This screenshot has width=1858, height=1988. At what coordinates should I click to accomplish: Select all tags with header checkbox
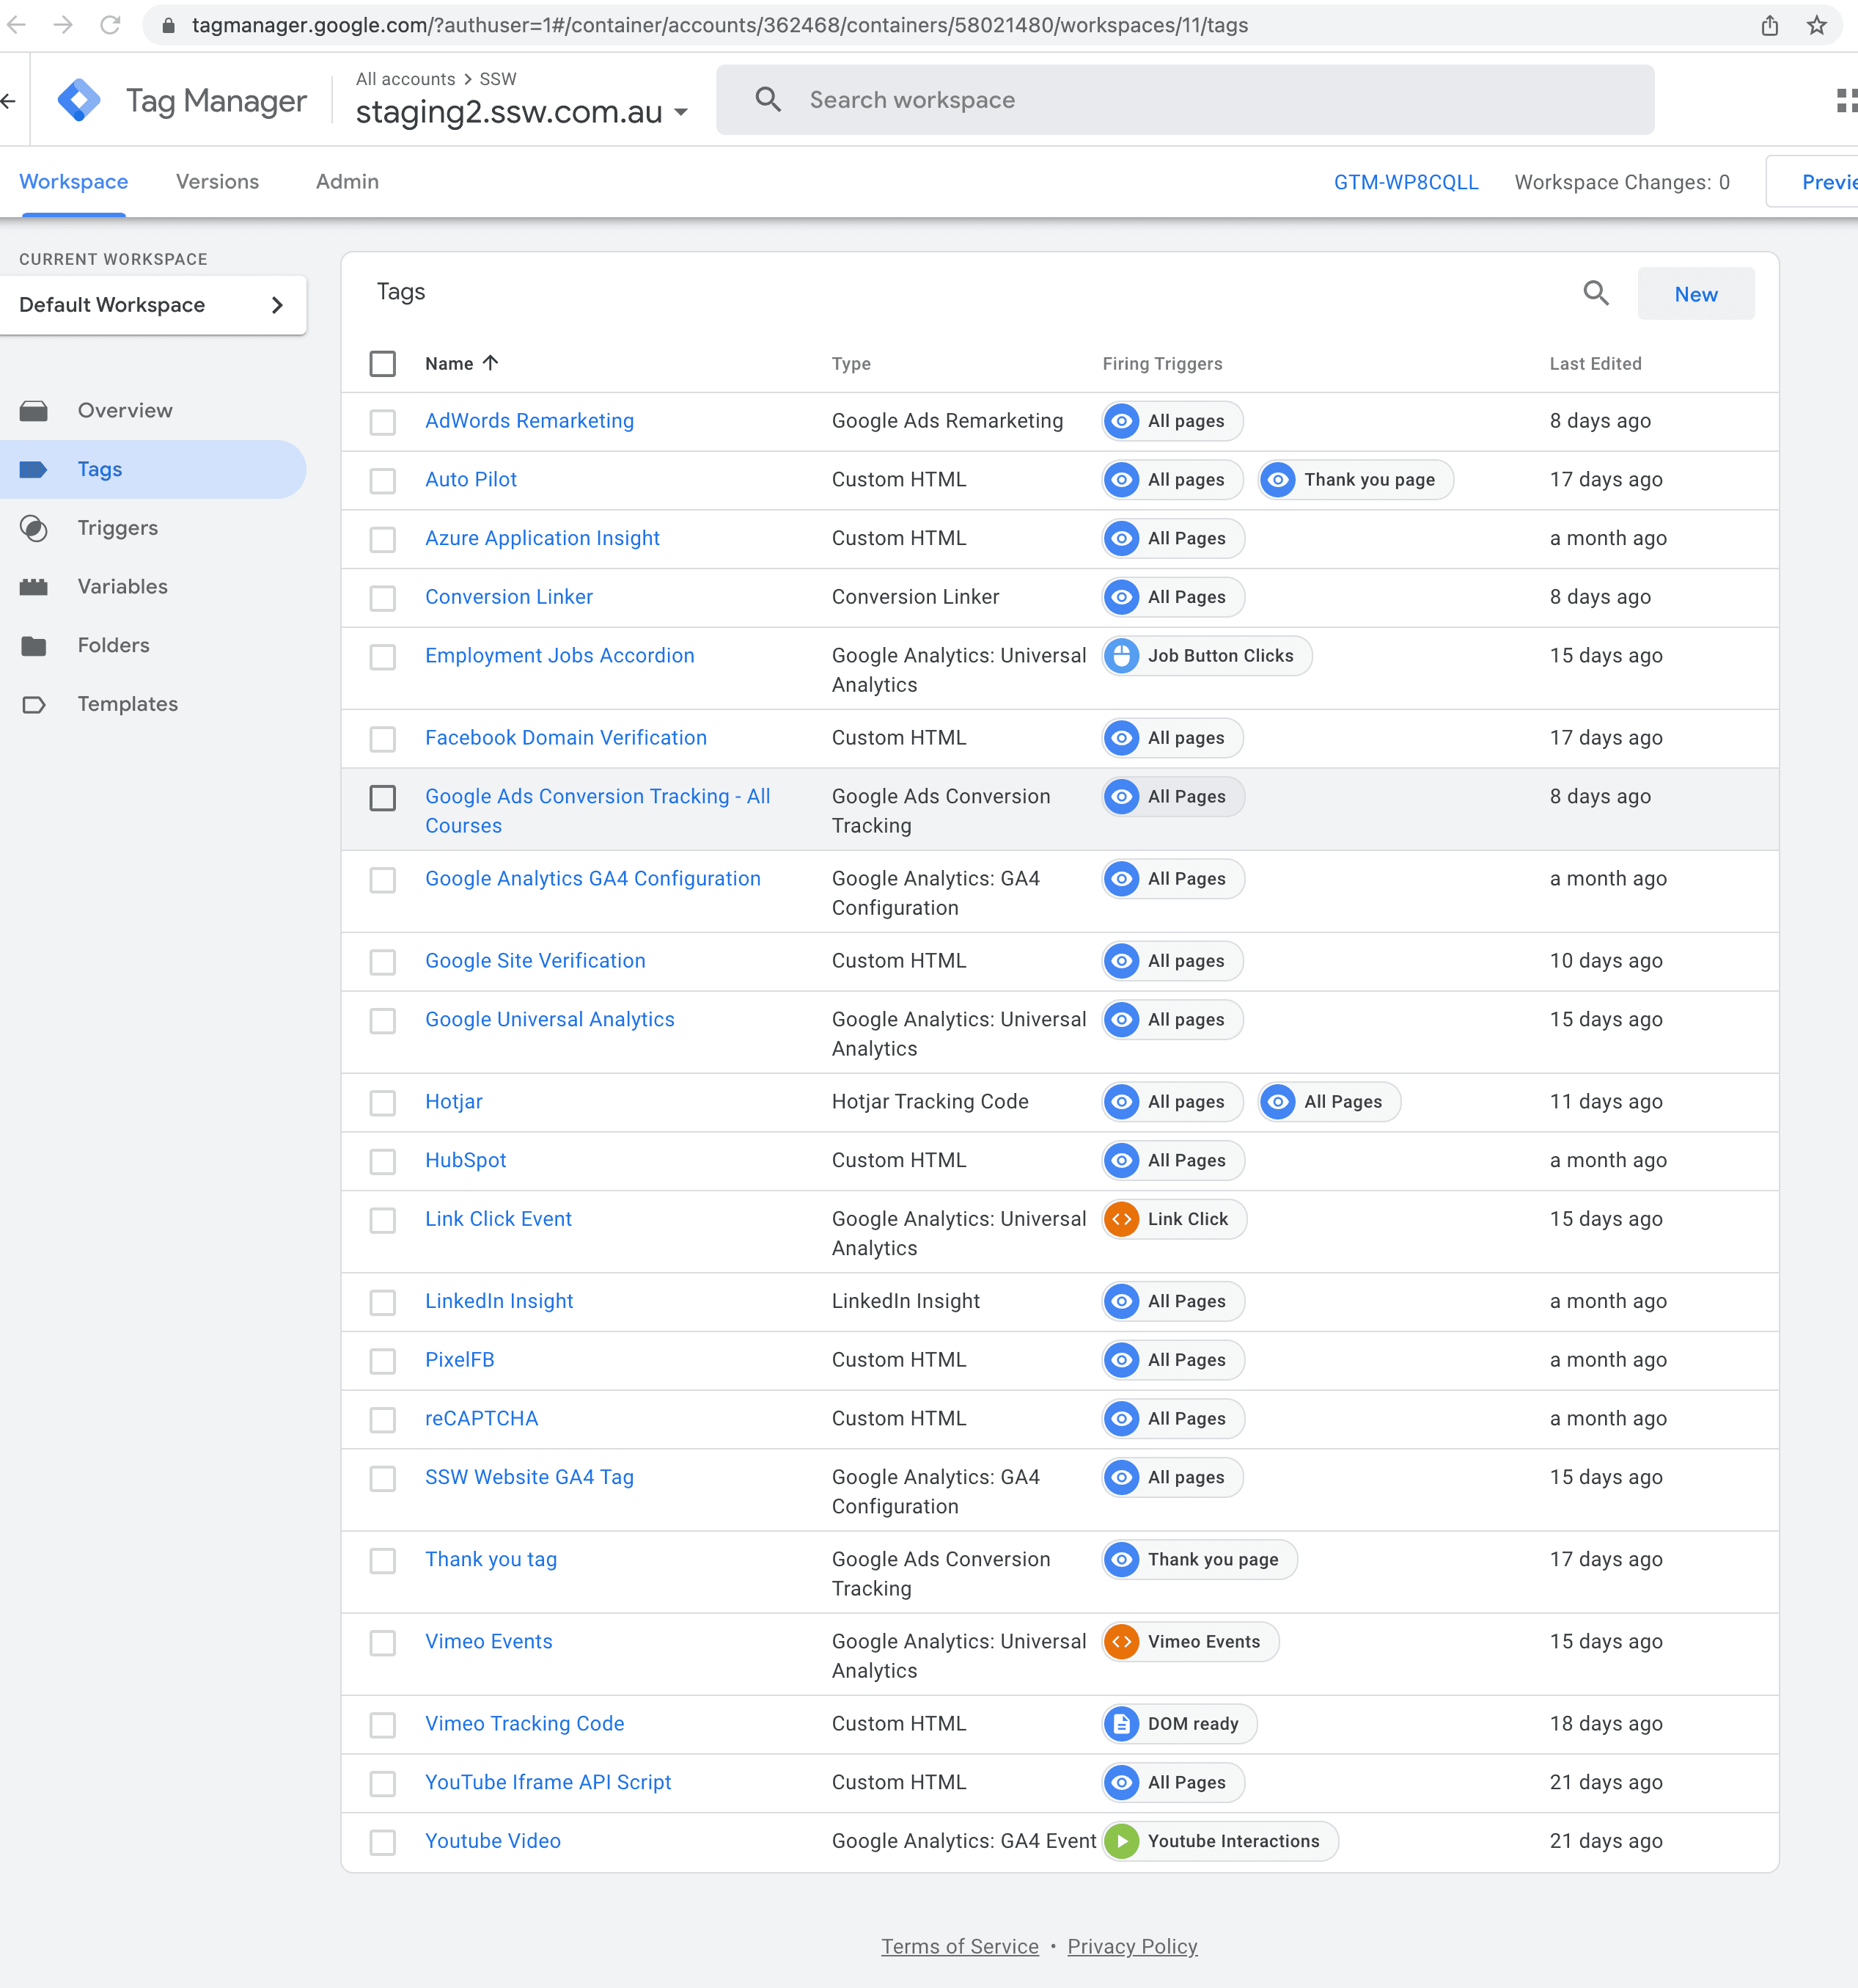pos(383,364)
